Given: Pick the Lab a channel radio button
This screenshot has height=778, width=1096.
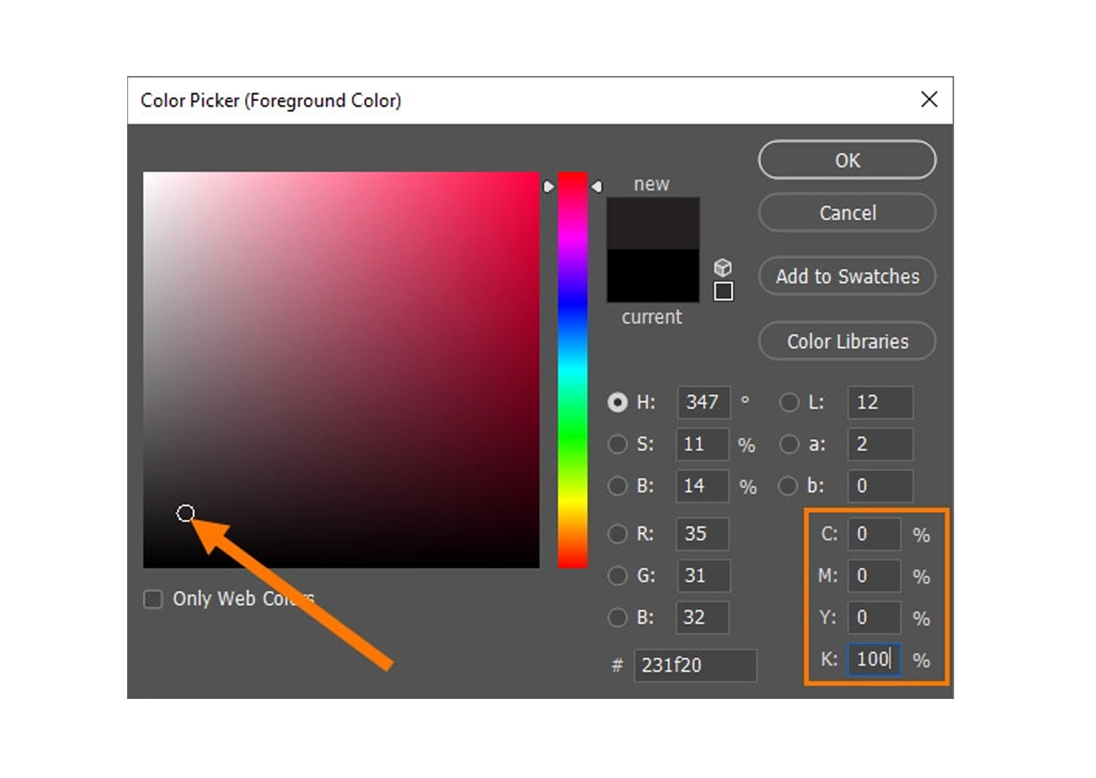Looking at the screenshot, I should [x=789, y=444].
